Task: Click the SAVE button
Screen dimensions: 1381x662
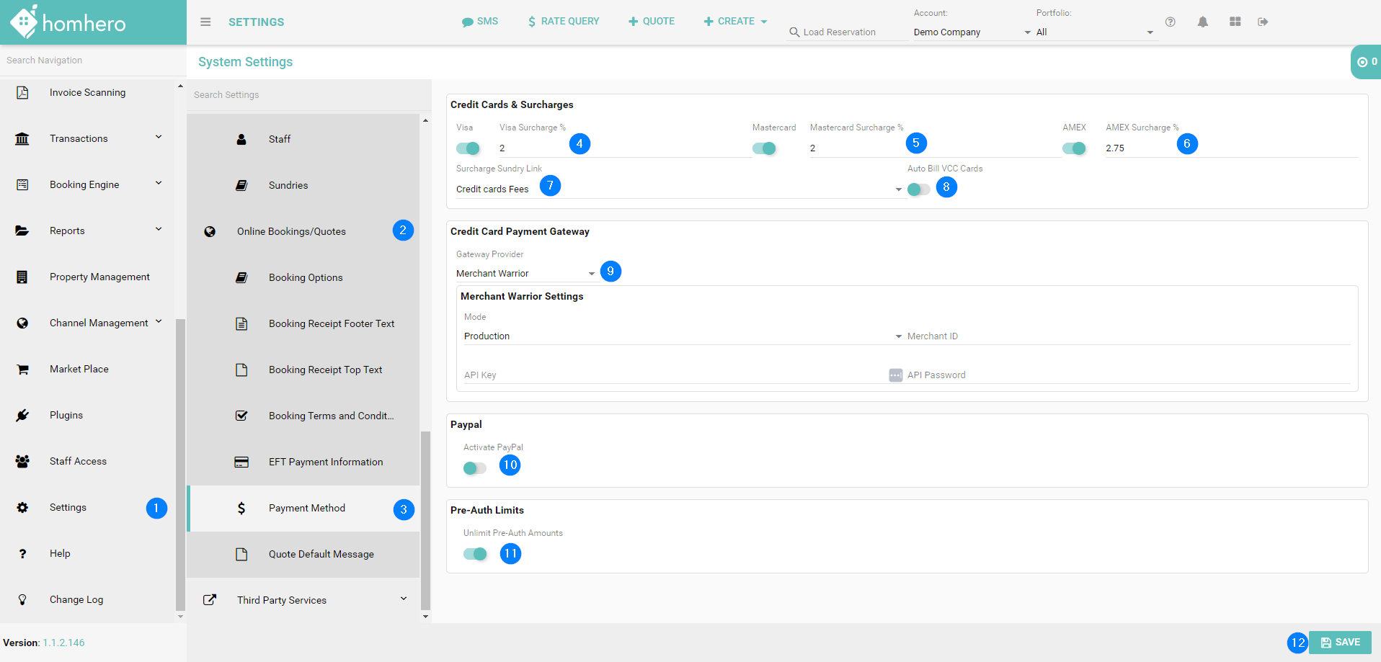Action: (x=1340, y=643)
